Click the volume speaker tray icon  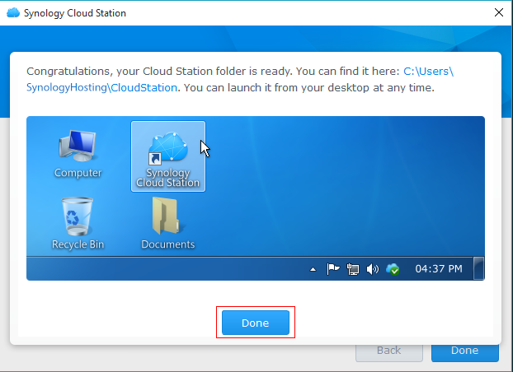[x=372, y=269]
